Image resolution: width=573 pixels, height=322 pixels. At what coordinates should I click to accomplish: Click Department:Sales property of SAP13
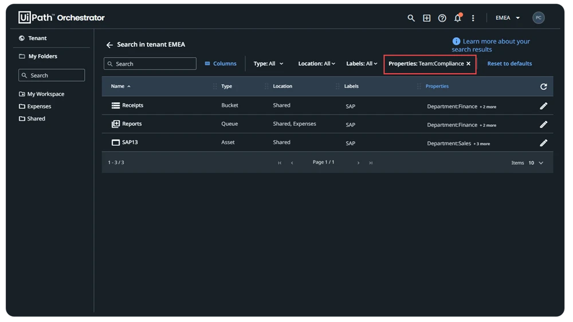click(449, 144)
